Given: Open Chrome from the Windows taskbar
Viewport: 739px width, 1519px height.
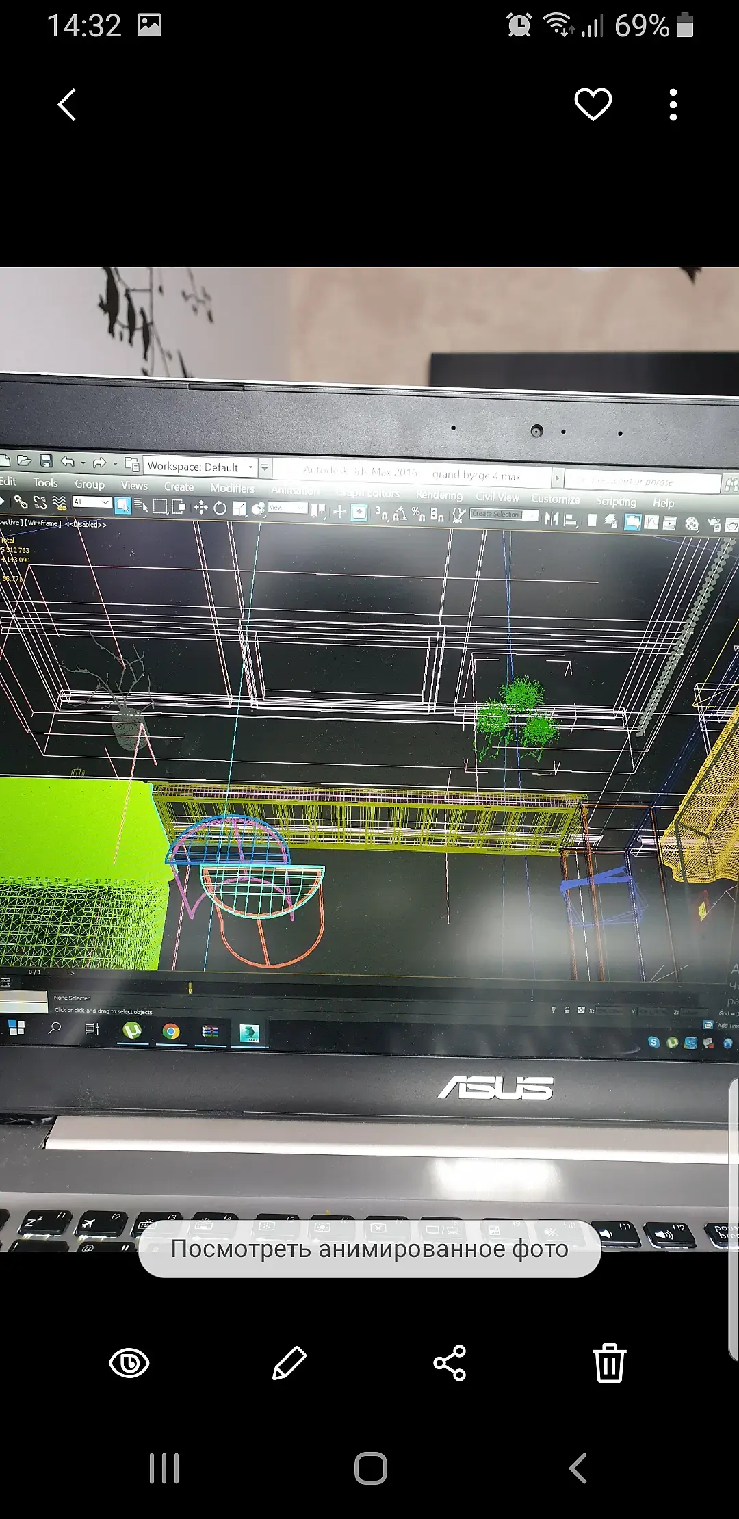Looking at the screenshot, I should [x=171, y=1031].
